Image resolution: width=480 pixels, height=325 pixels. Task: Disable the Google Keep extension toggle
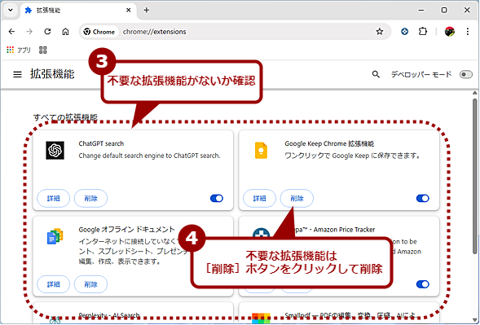[x=423, y=198]
